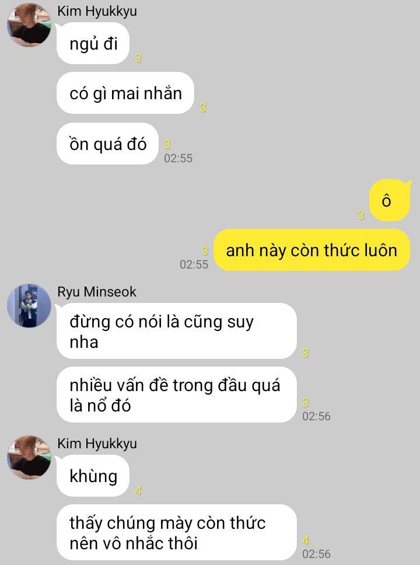Image resolution: width=420 pixels, height=565 pixels.
Task: Tap the 'thấy chúng mày còn thức' message
Action: point(177,532)
